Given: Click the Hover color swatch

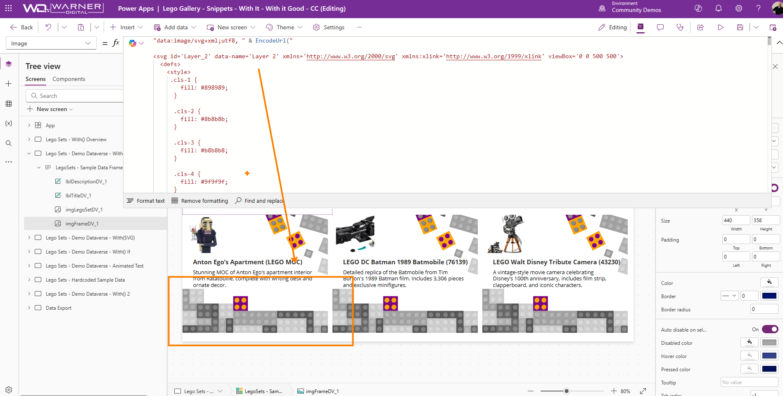Looking at the screenshot, I should tap(769, 356).
